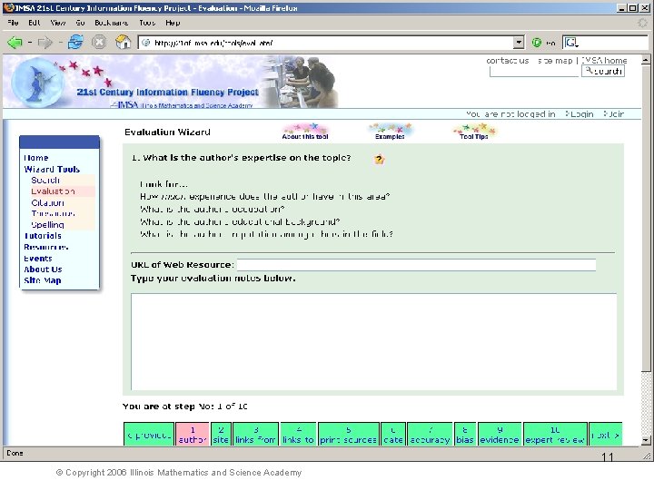
Task: Click the vertical scrollbar down arrow
Action: pos(645,440)
